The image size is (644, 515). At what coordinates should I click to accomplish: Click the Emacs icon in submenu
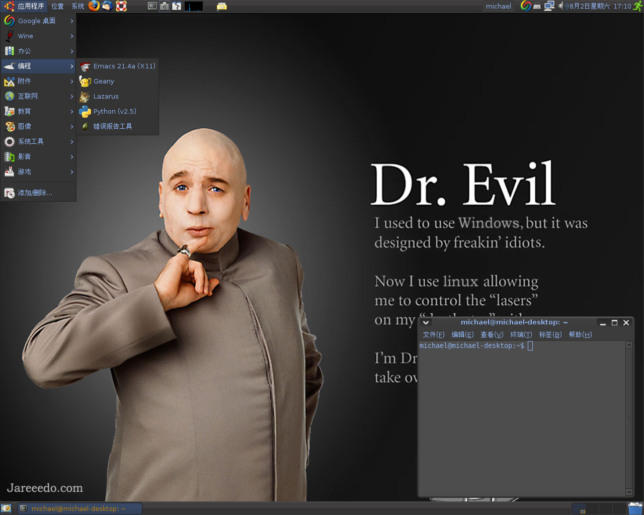[x=85, y=66]
